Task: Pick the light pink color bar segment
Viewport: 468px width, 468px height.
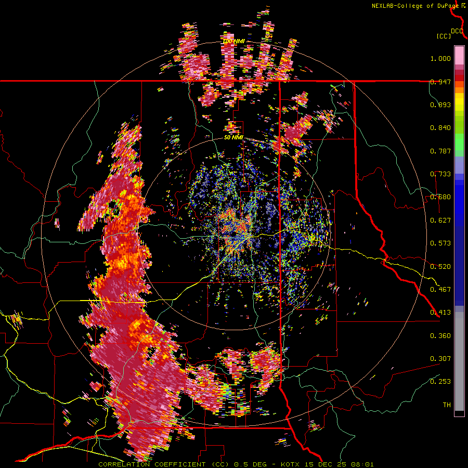Action: pos(459,56)
